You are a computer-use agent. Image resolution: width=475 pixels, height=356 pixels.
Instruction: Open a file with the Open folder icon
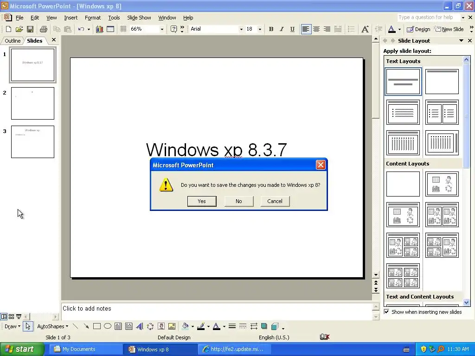point(19,29)
